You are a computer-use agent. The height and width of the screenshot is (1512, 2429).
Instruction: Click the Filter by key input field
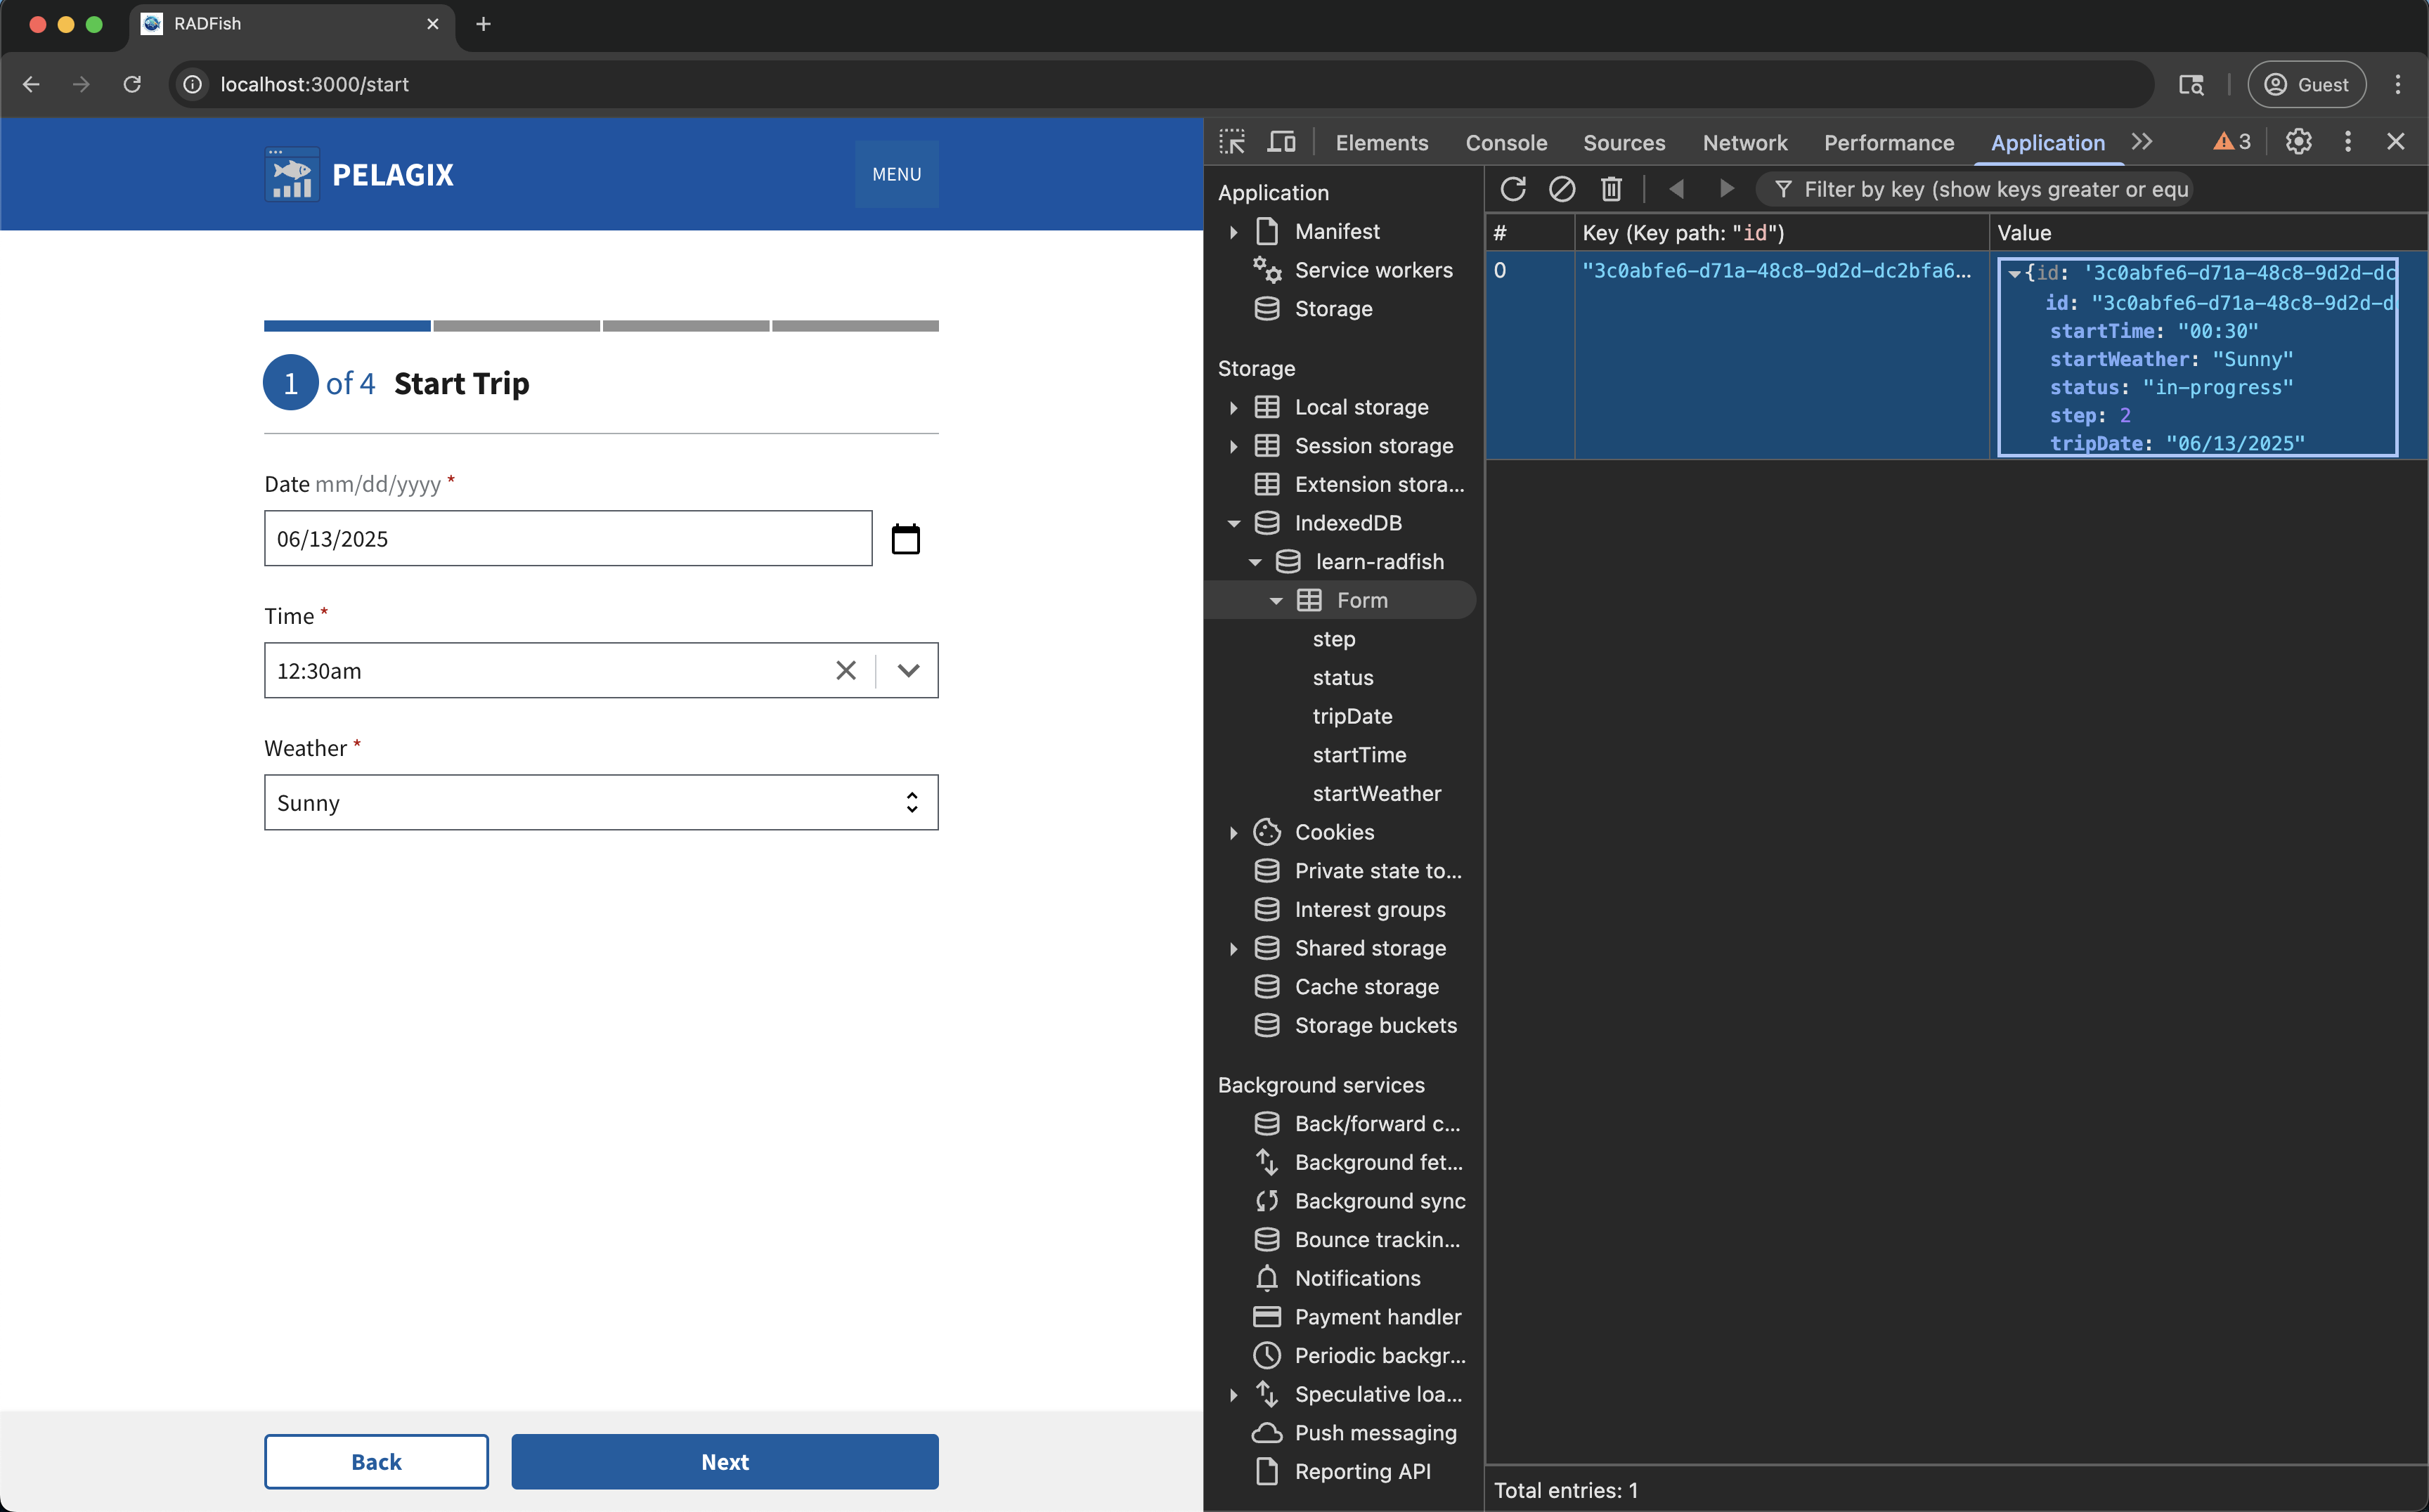click(1991, 188)
